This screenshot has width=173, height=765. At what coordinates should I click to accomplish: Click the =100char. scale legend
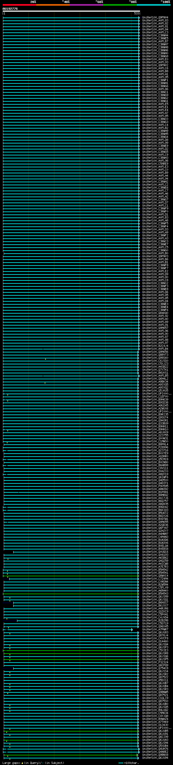(129, 763)
